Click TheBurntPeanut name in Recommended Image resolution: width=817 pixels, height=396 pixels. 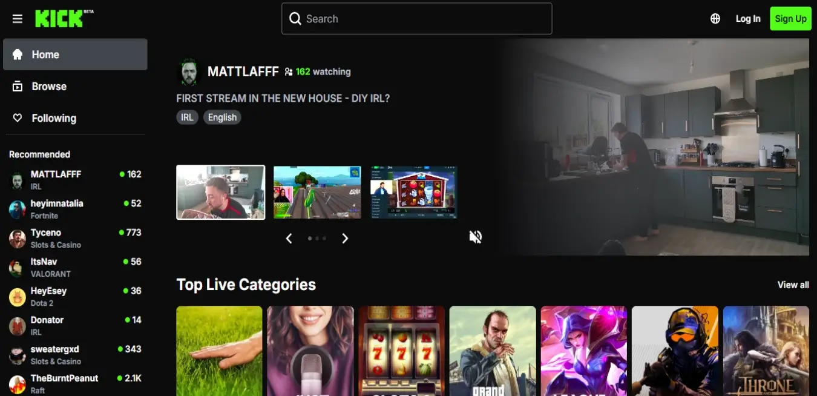(x=65, y=378)
